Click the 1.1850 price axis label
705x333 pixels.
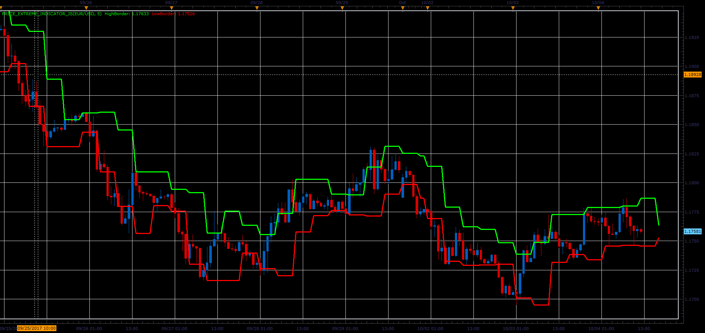[x=692, y=125]
